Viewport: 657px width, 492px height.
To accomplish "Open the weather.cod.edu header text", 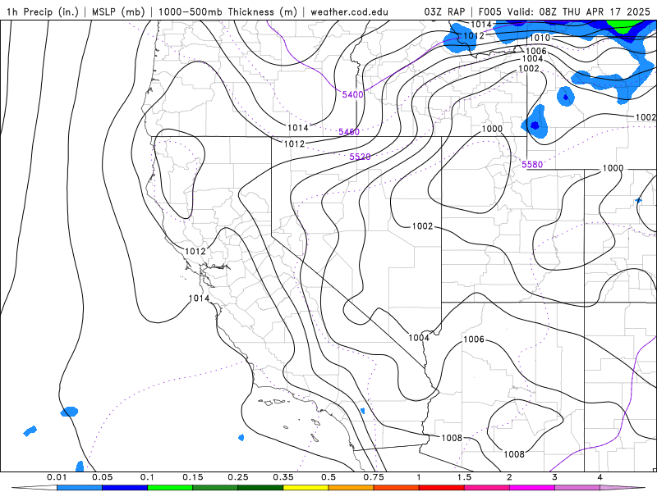I will [349, 11].
